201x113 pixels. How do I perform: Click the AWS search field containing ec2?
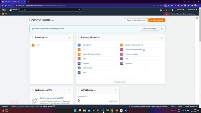51,10
